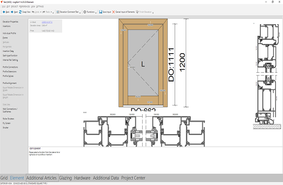283x185 pixels.
Task: Click the Next arrow icon
Action: click(x=12, y=12)
